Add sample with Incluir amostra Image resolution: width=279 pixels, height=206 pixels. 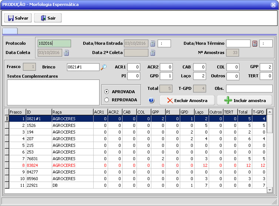(245, 100)
